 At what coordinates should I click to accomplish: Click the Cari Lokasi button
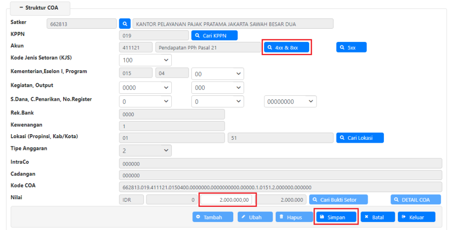[x=360, y=138]
